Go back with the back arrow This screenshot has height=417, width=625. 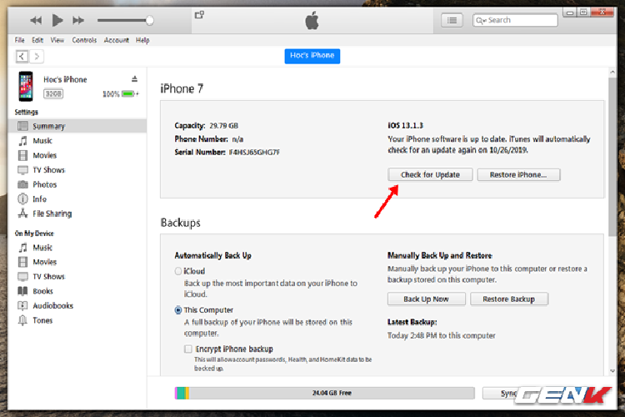pos(22,56)
